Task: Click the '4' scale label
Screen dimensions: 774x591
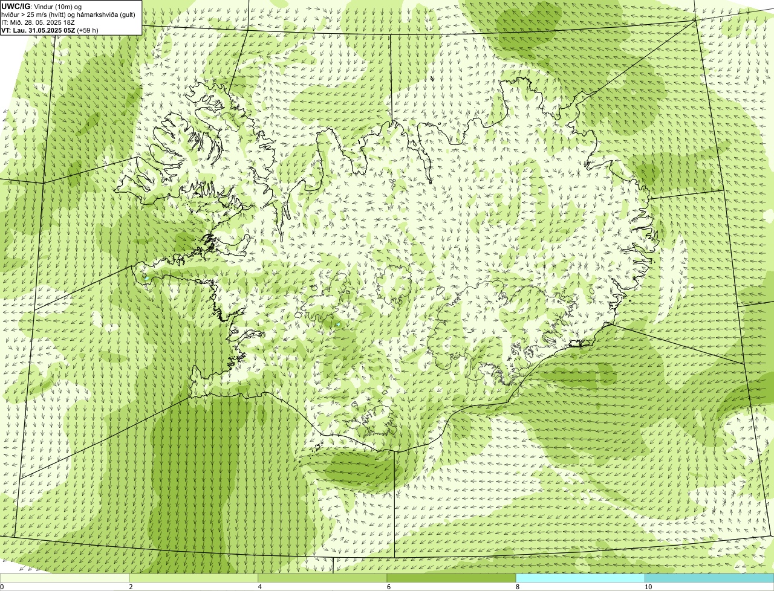Action: pyautogui.click(x=259, y=587)
